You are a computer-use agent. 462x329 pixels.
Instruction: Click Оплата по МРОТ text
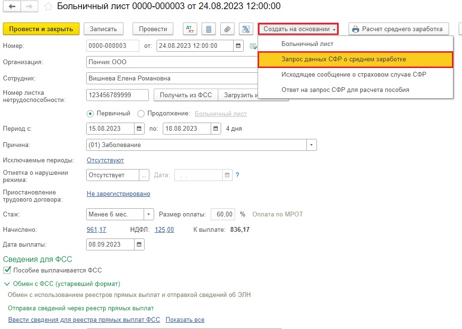click(x=278, y=215)
